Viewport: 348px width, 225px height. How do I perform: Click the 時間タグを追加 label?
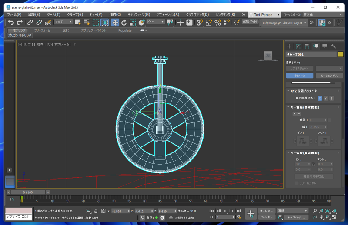184,218
